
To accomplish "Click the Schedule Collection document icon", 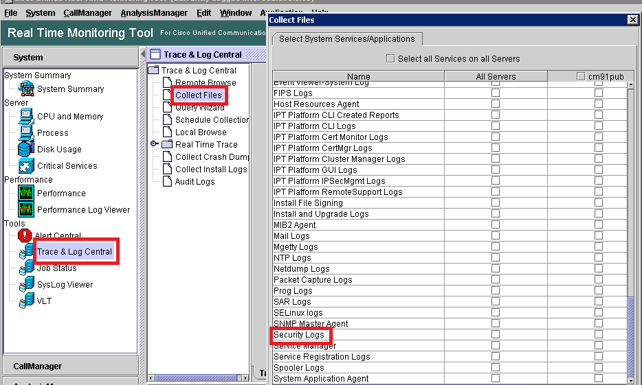I will (x=167, y=119).
